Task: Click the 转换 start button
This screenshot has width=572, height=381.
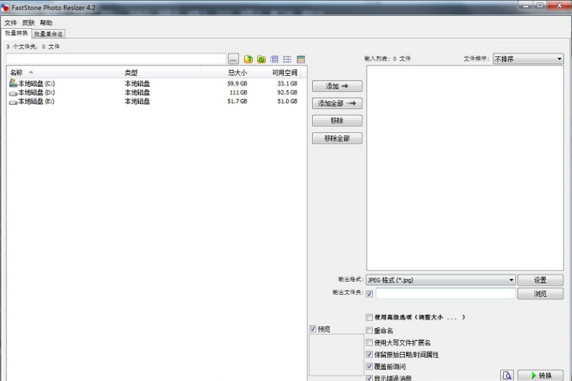Action: pyautogui.click(x=540, y=375)
